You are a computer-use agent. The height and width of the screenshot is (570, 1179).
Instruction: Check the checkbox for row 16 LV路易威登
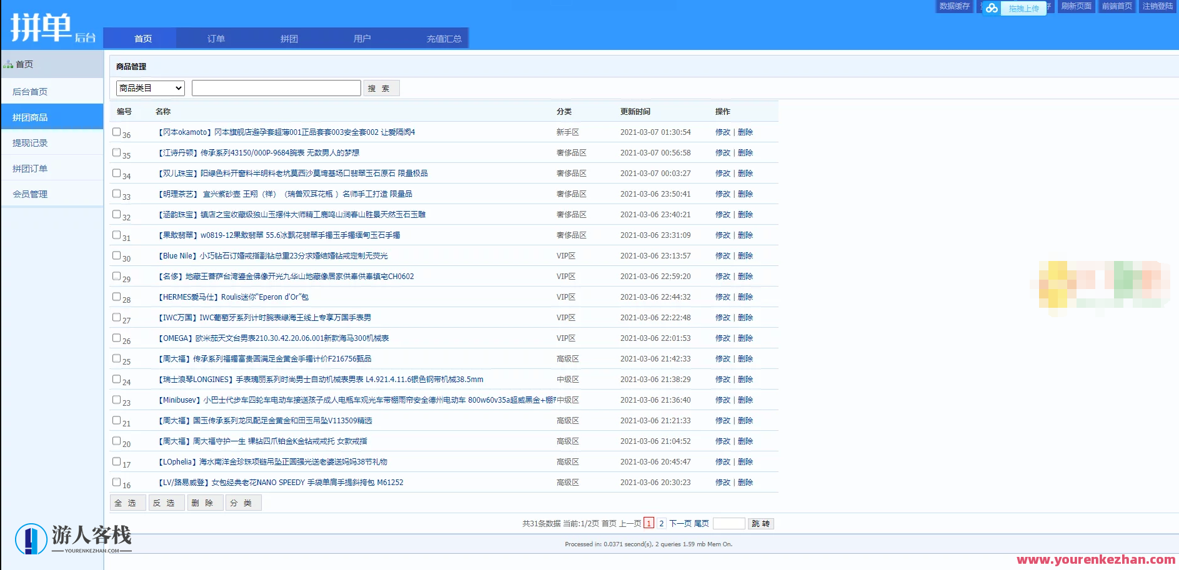(116, 482)
